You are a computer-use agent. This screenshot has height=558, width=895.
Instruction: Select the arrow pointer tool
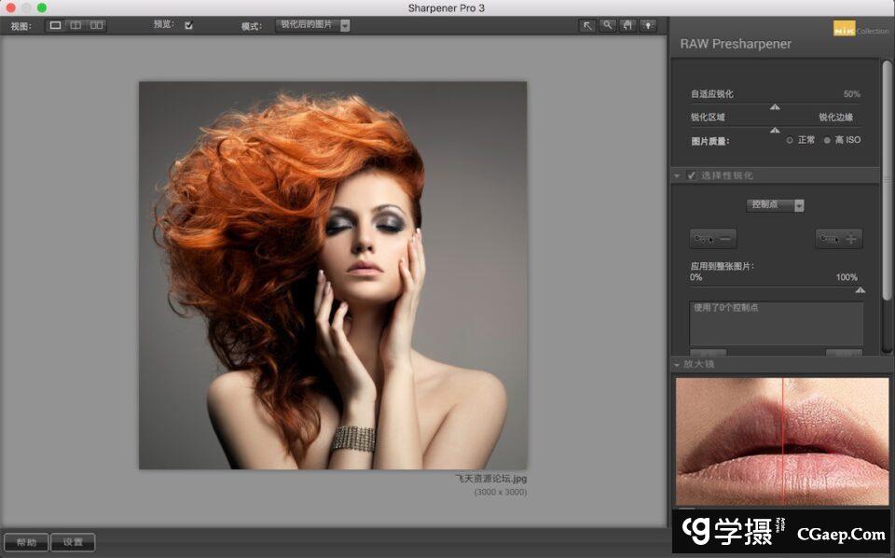click(587, 25)
